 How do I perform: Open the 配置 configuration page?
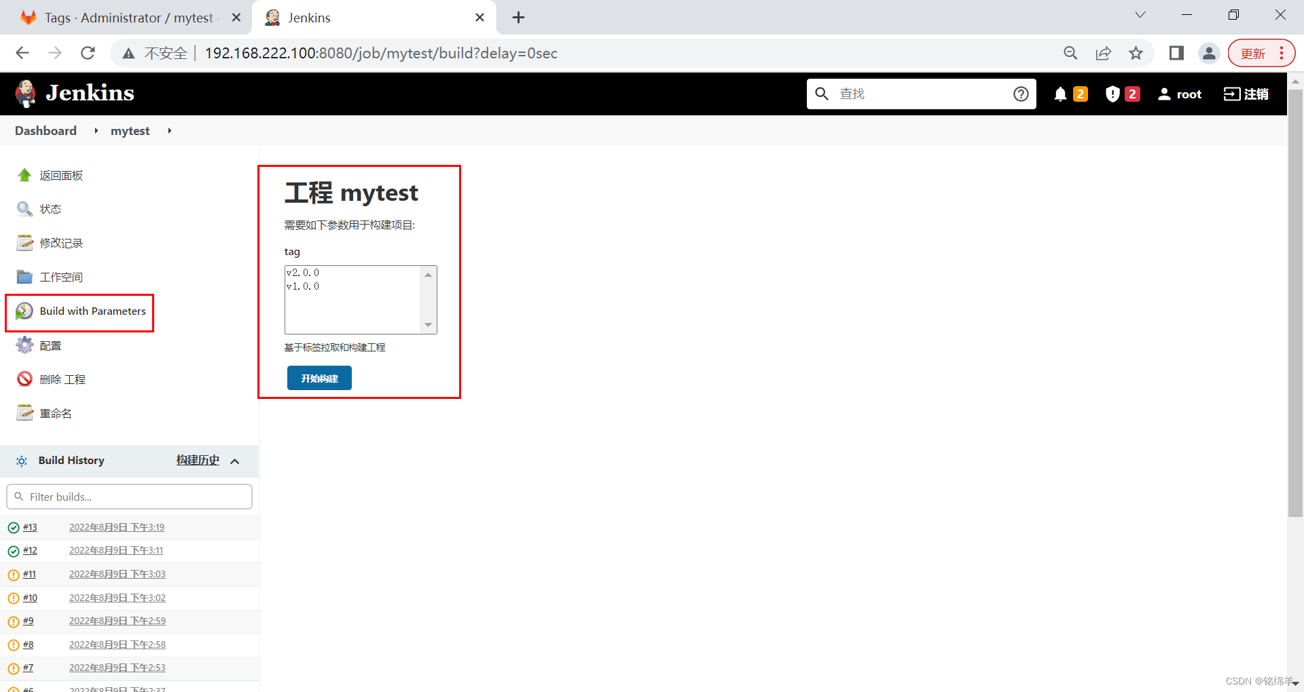coord(50,346)
